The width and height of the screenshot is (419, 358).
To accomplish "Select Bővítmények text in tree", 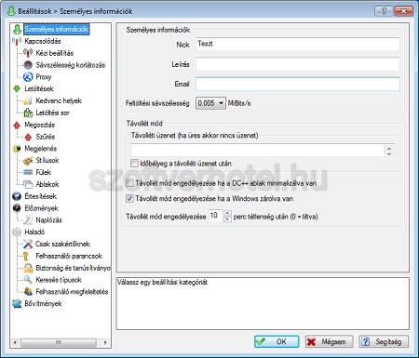I will (43, 304).
